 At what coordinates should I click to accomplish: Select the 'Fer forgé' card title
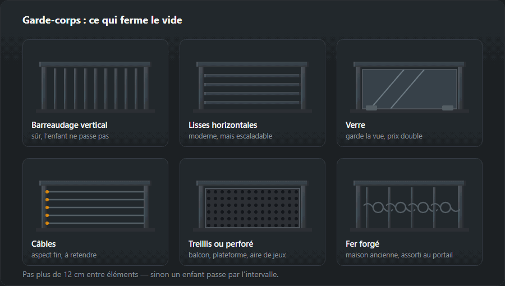pyautogui.click(x=362, y=244)
